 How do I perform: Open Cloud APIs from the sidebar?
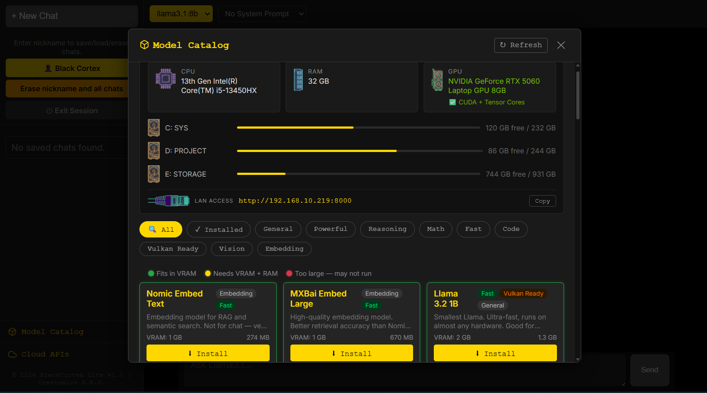(x=45, y=354)
